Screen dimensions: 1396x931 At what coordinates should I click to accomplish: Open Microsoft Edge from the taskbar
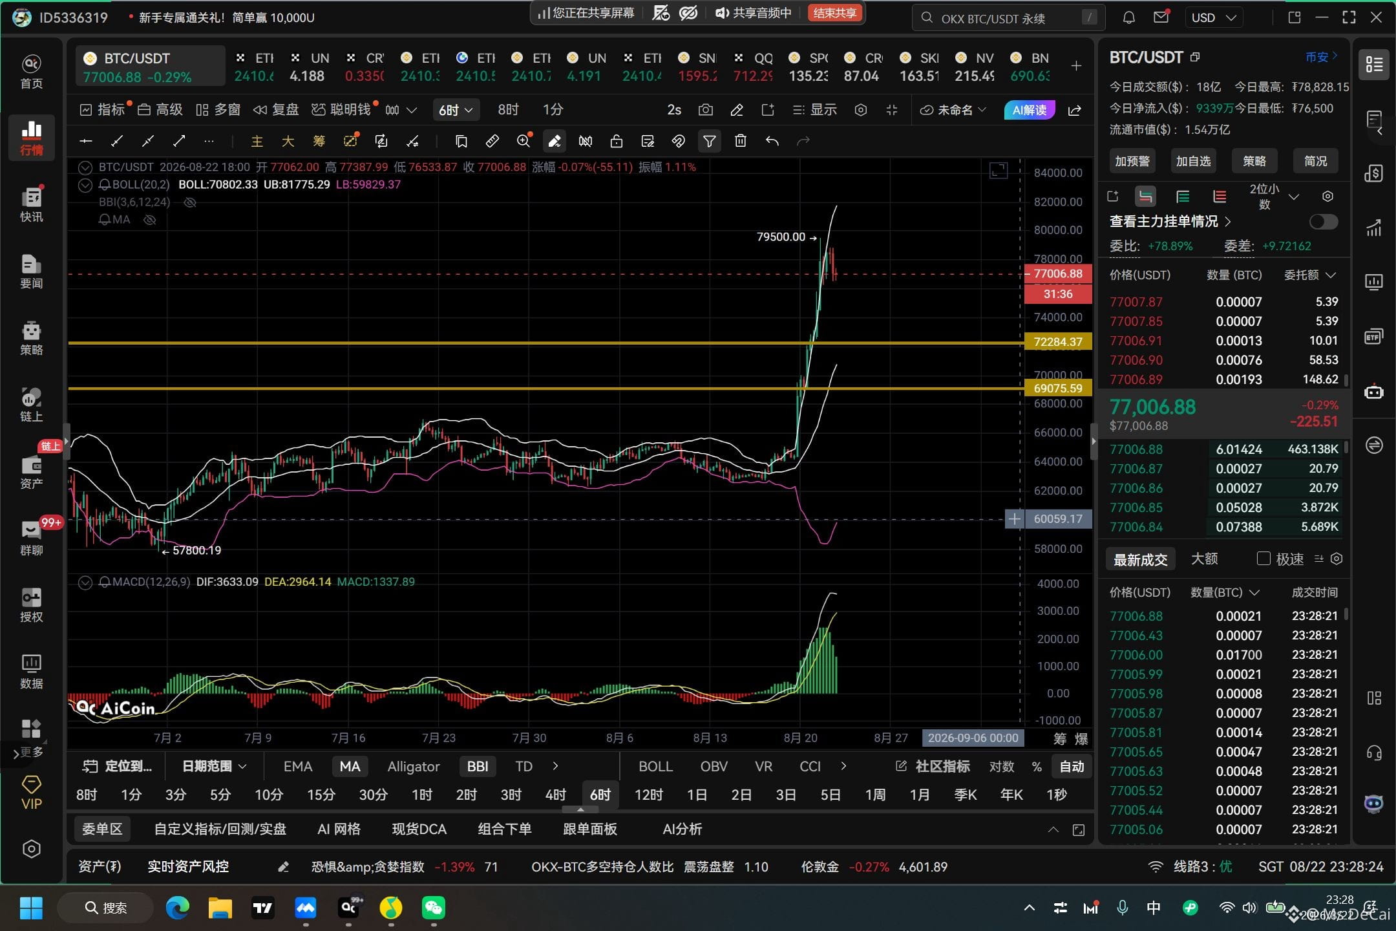[x=177, y=908]
